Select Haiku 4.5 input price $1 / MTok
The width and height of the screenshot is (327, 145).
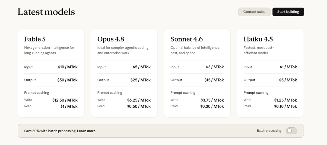288,67
